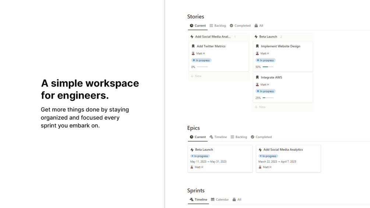This screenshot has height=208, width=370.
Task: Click the 50% progress bar on Implement Website Design
Action: [268, 67]
